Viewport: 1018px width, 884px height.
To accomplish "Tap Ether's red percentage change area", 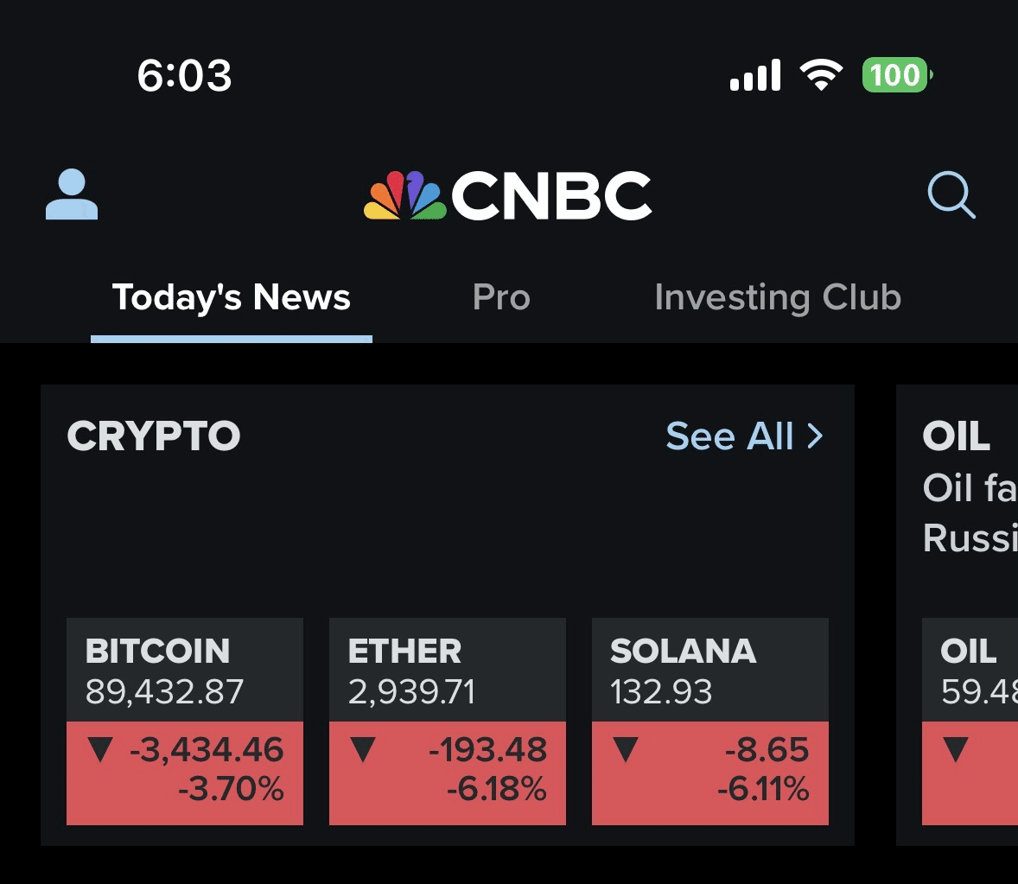I will [x=448, y=769].
